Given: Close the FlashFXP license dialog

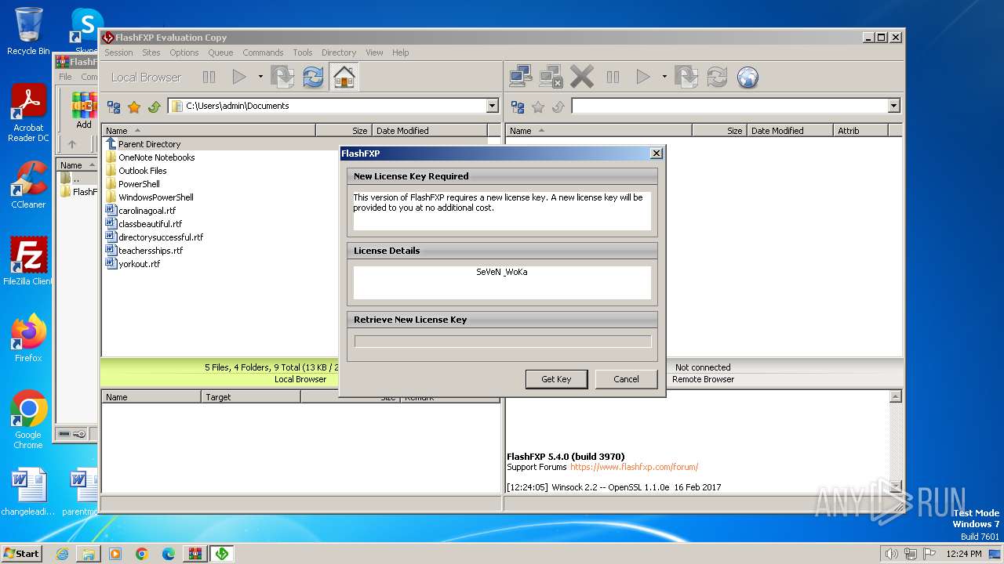Looking at the screenshot, I should pyautogui.click(x=657, y=154).
